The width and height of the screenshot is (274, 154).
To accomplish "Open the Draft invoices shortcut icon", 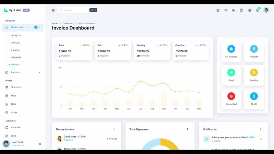I will click(x=254, y=96).
